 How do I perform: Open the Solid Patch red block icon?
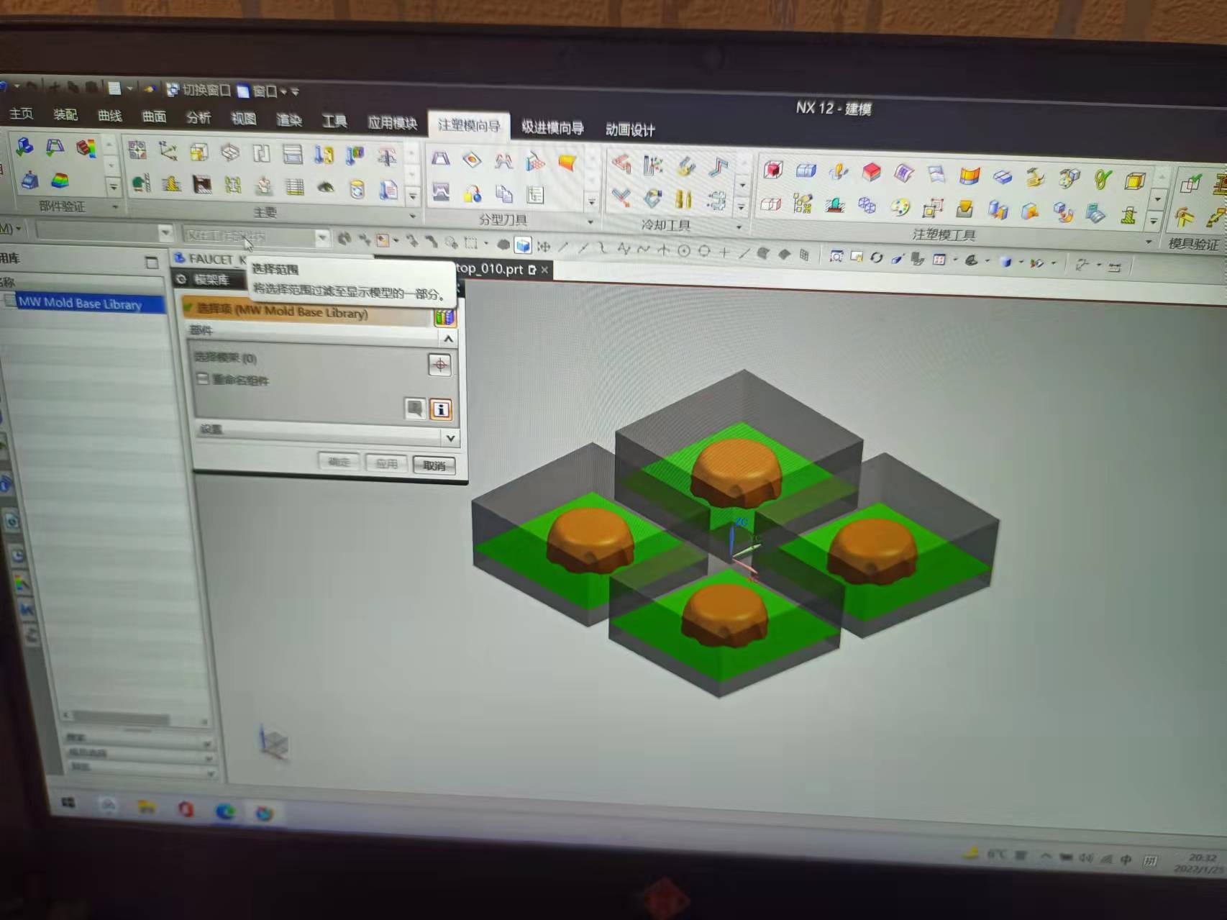point(872,172)
